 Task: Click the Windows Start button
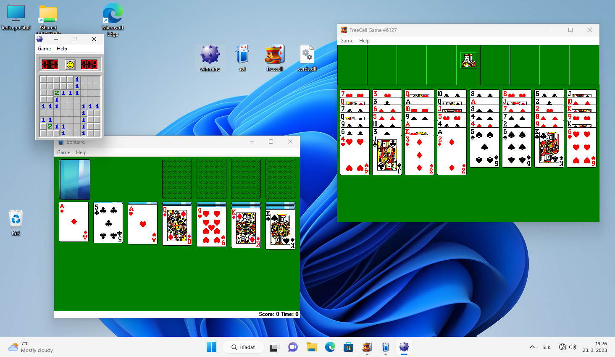click(211, 347)
